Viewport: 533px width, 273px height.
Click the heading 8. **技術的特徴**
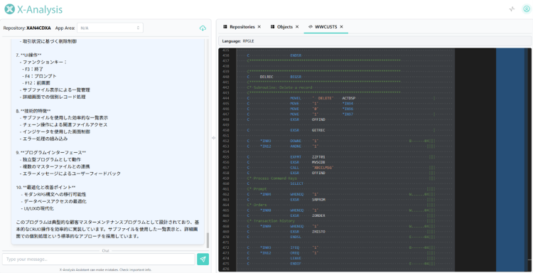(33, 111)
